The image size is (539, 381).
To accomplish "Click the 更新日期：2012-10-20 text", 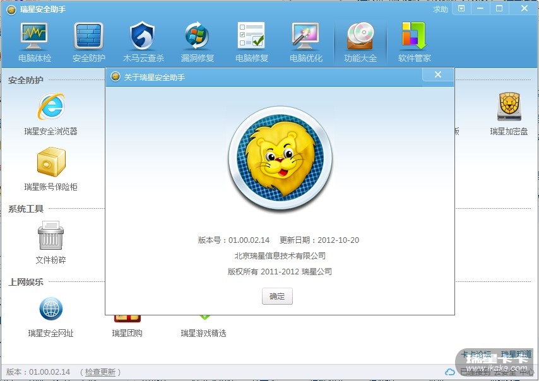I will (319, 240).
